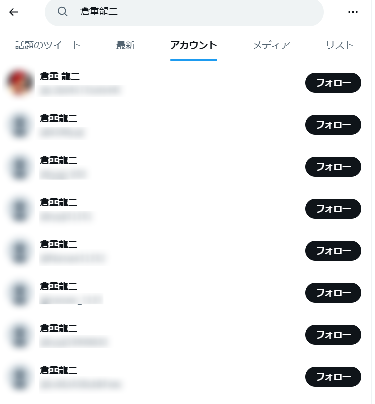The image size is (375, 404).
Task: Open the メディア tab
Action: (x=271, y=45)
